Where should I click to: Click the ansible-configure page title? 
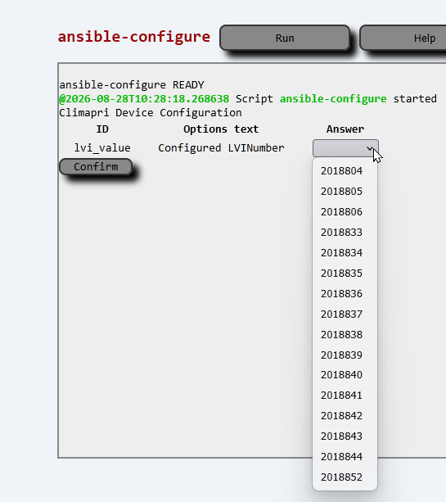click(134, 37)
